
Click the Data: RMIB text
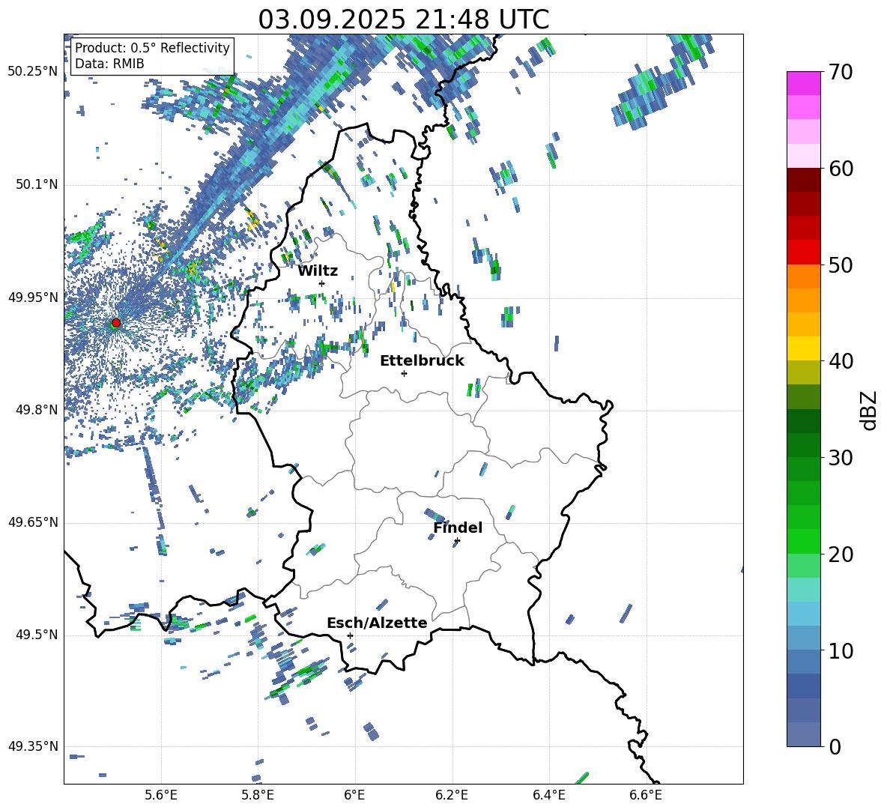(x=109, y=64)
